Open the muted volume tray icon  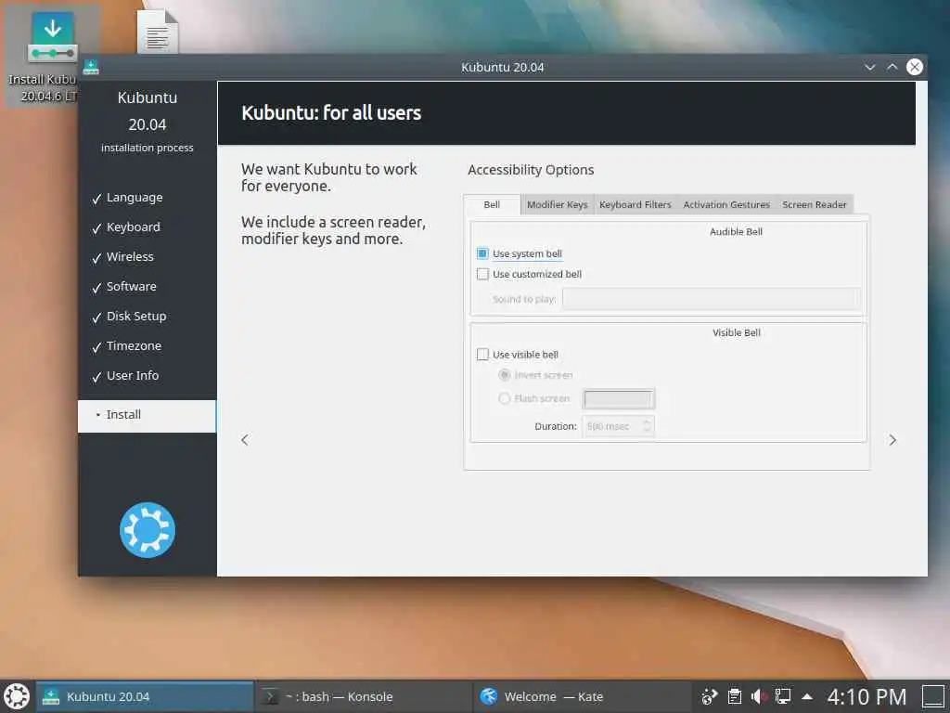click(x=759, y=696)
